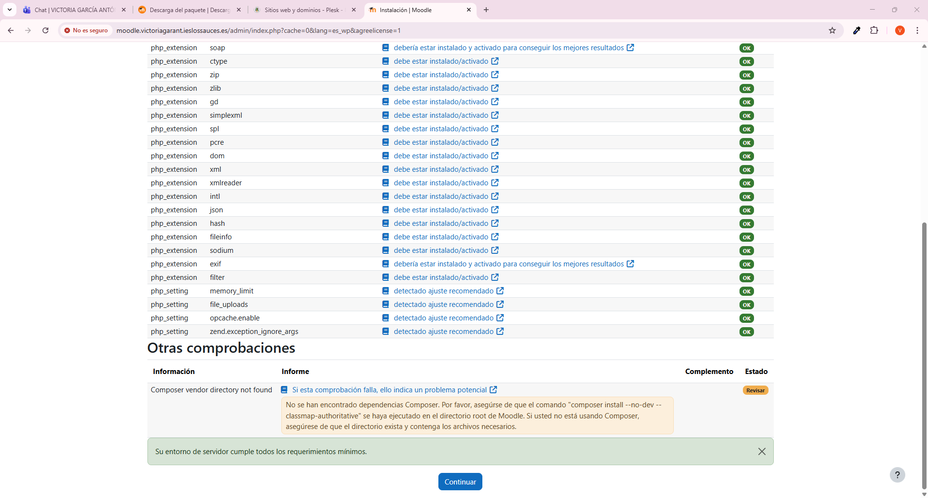The width and height of the screenshot is (928, 498).
Task: Select the Instalación Moodle tab
Action: click(420, 10)
